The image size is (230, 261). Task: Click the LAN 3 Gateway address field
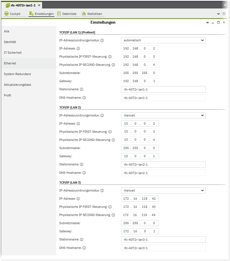click(x=140, y=231)
